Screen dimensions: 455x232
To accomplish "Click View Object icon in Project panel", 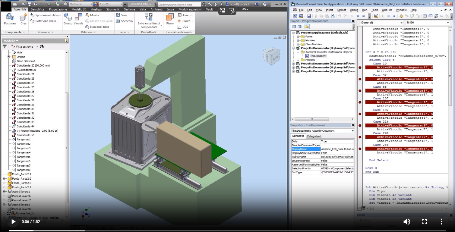I will 299,27.
